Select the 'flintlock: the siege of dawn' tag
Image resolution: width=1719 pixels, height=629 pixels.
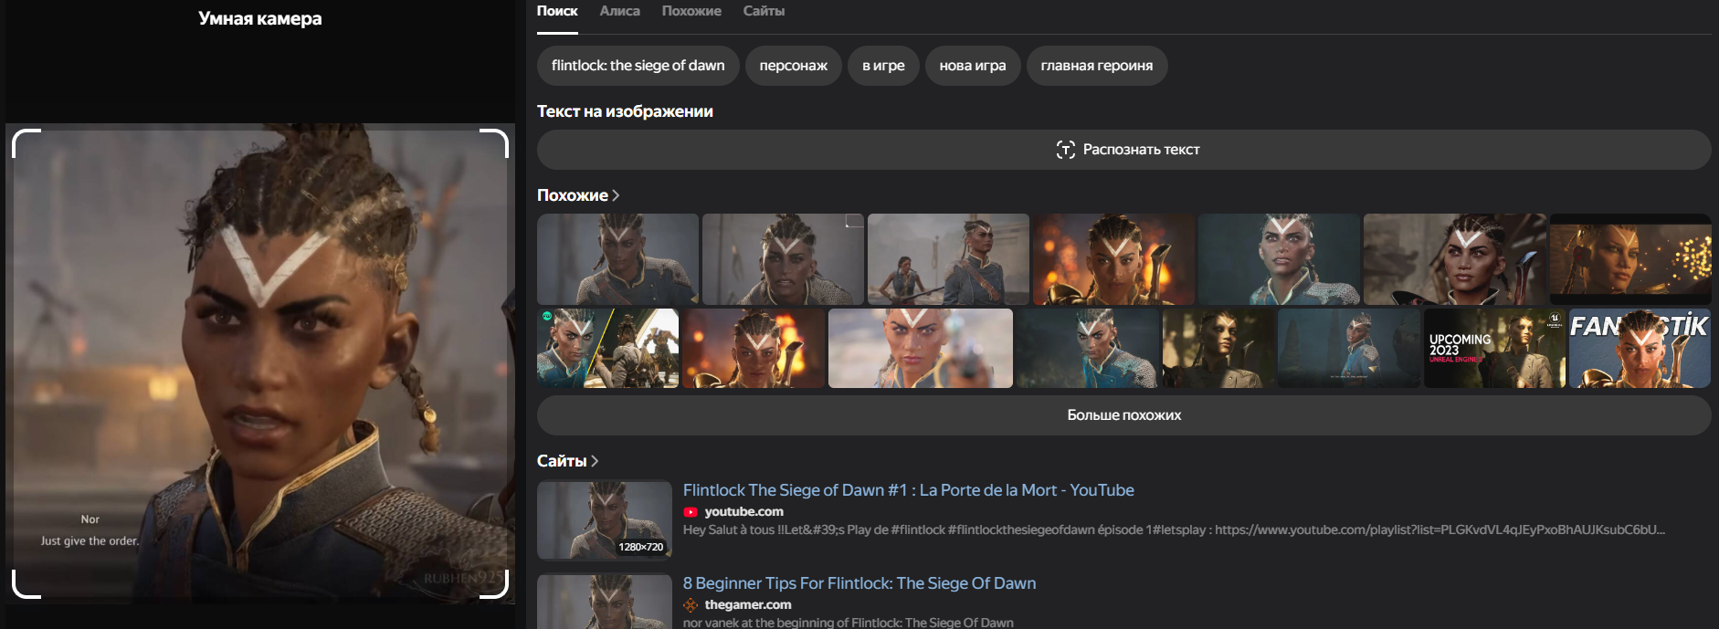click(638, 66)
